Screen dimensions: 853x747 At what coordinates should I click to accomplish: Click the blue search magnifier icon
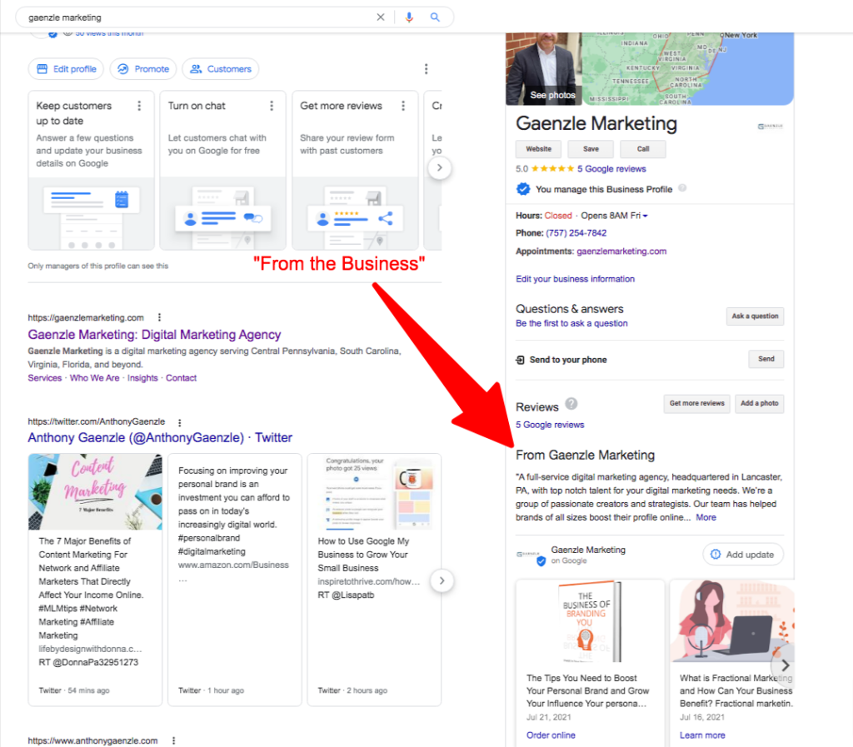pyautogui.click(x=435, y=17)
